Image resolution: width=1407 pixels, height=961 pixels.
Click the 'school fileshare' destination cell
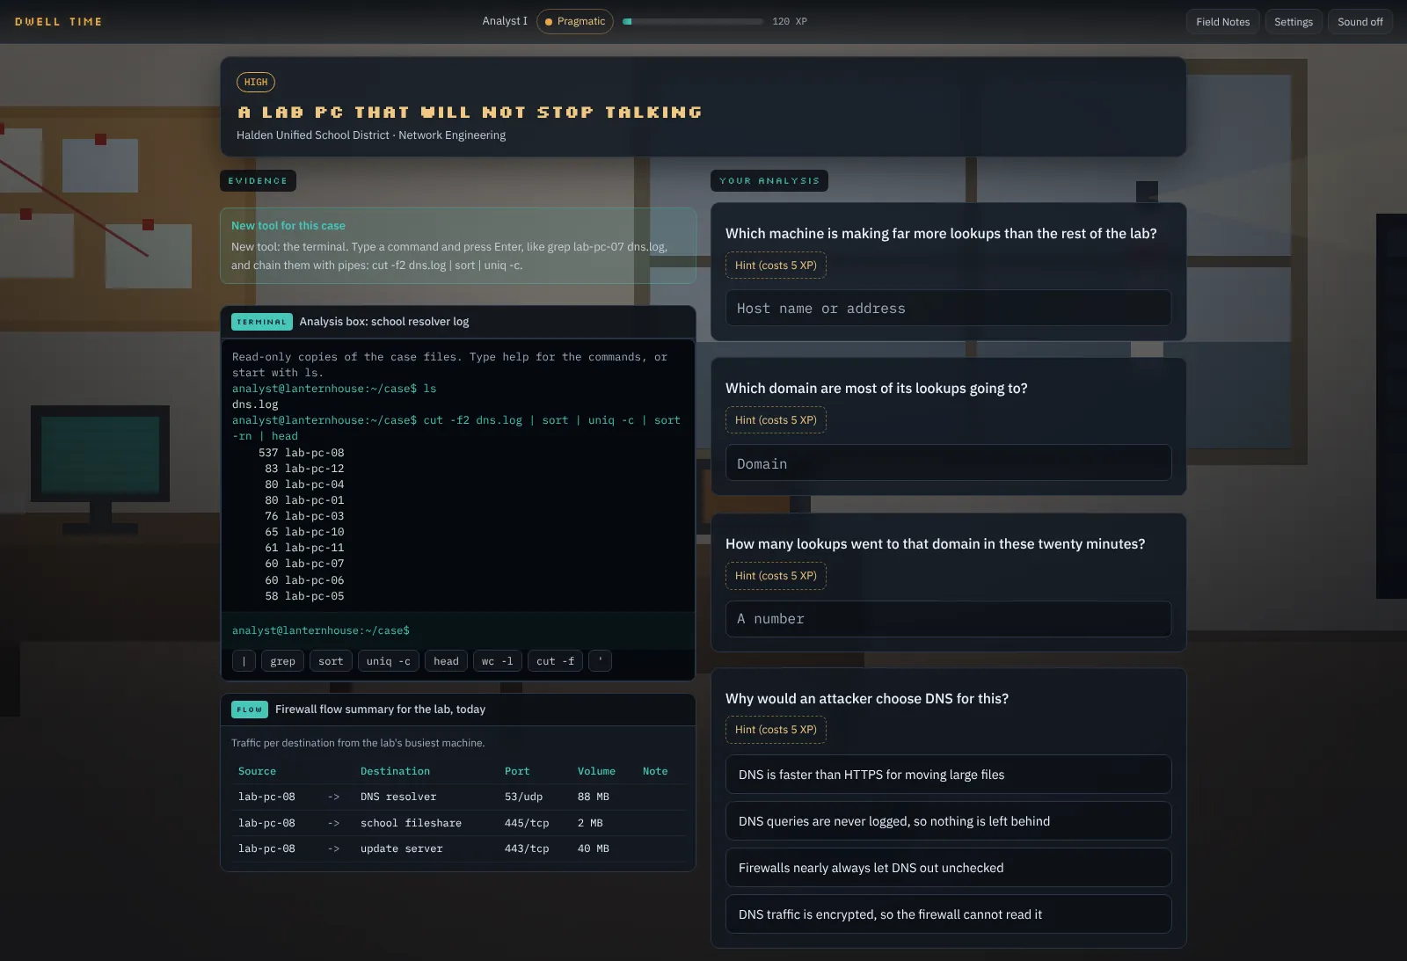(x=411, y=823)
